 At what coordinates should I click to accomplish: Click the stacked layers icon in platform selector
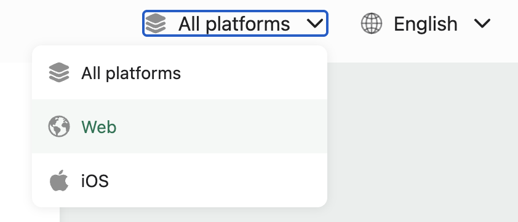(x=156, y=23)
